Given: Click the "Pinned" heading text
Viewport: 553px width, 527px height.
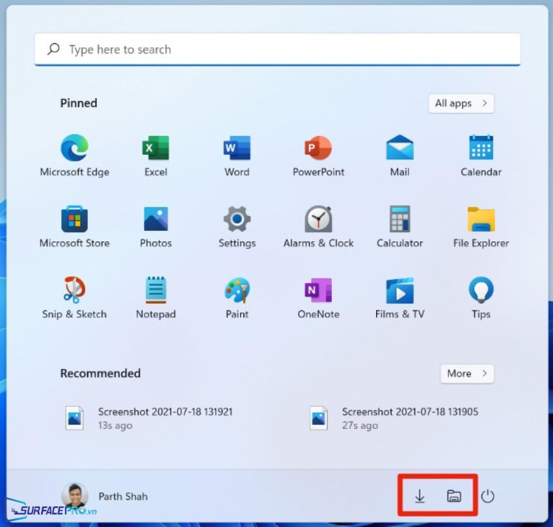Looking at the screenshot, I should point(79,103).
